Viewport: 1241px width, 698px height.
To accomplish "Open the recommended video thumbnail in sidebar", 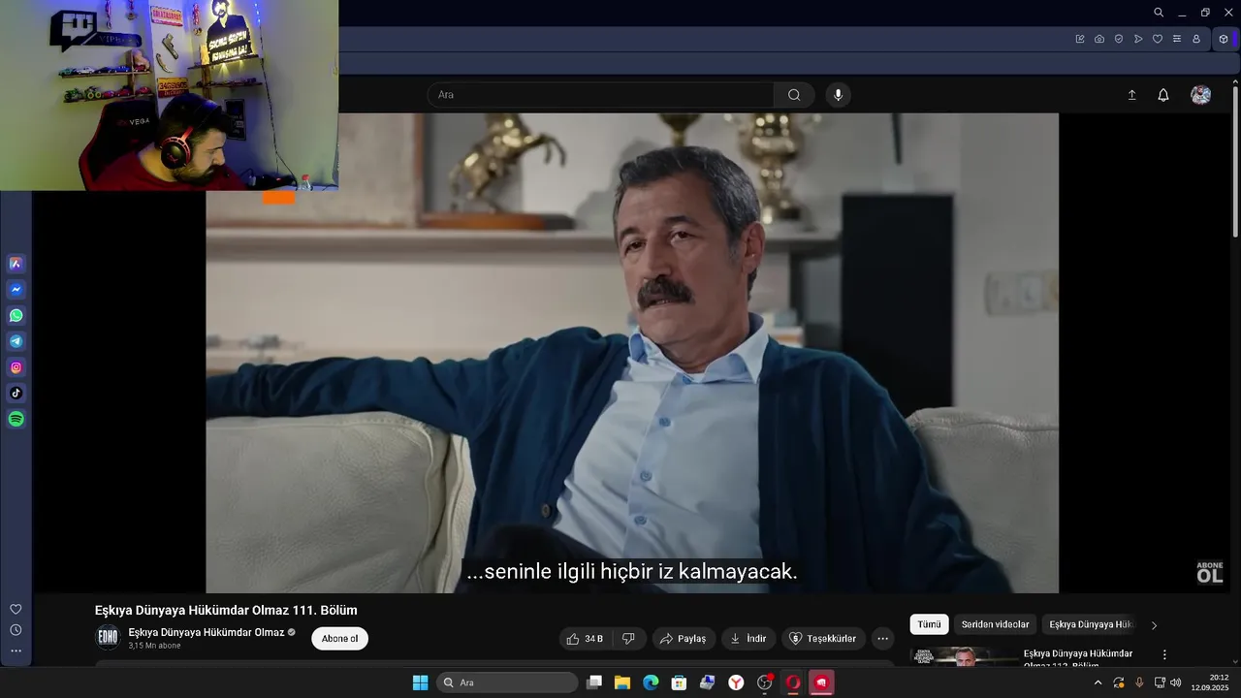I will pos(964,657).
